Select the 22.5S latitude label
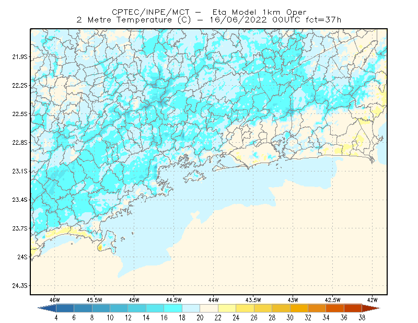This screenshot has width=418, height=323. click(x=20, y=114)
